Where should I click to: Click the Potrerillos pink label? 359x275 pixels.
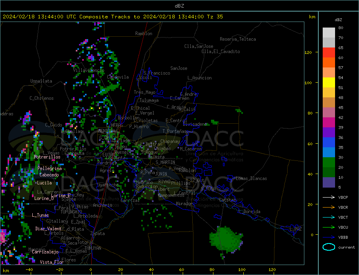click(47, 157)
